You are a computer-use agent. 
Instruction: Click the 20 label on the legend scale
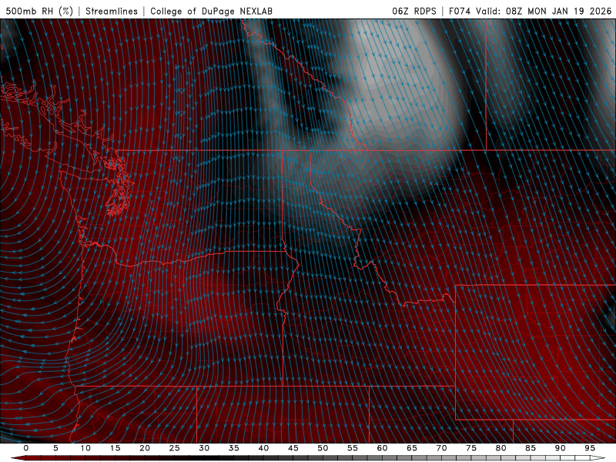(x=145, y=448)
